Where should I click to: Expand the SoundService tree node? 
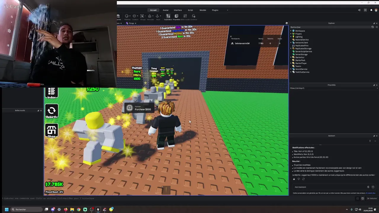pyautogui.click(x=291, y=69)
